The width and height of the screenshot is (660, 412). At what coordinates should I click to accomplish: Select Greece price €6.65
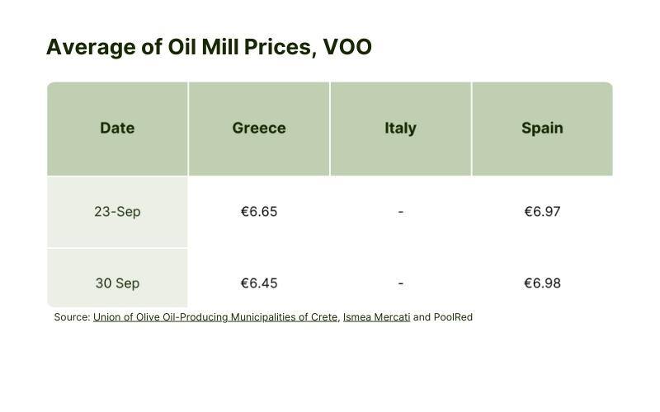point(259,212)
